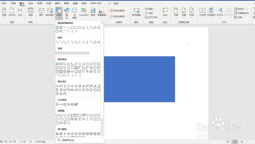Pick the first rectangle in Rectangles section
This screenshot has height=144, width=255.
(57, 53)
